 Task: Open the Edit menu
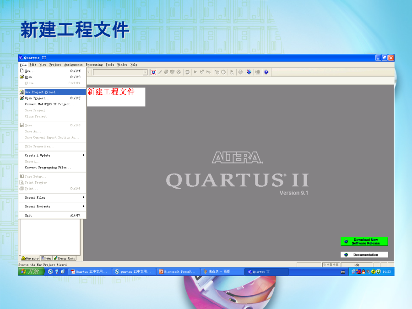(x=33, y=65)
